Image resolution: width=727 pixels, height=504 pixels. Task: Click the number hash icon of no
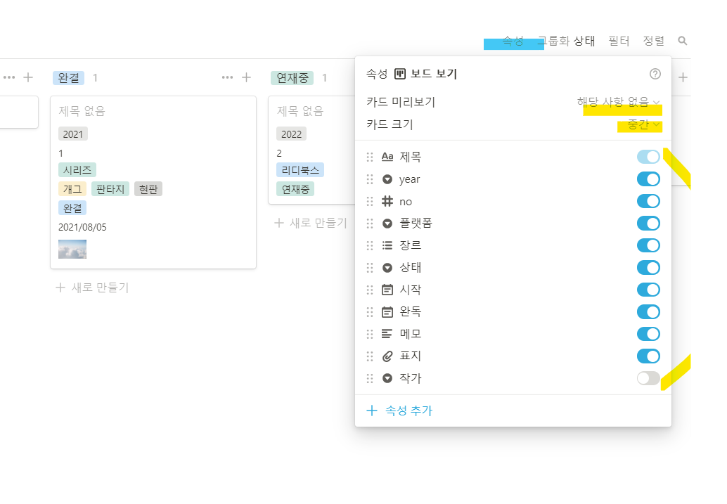(387, 201)
